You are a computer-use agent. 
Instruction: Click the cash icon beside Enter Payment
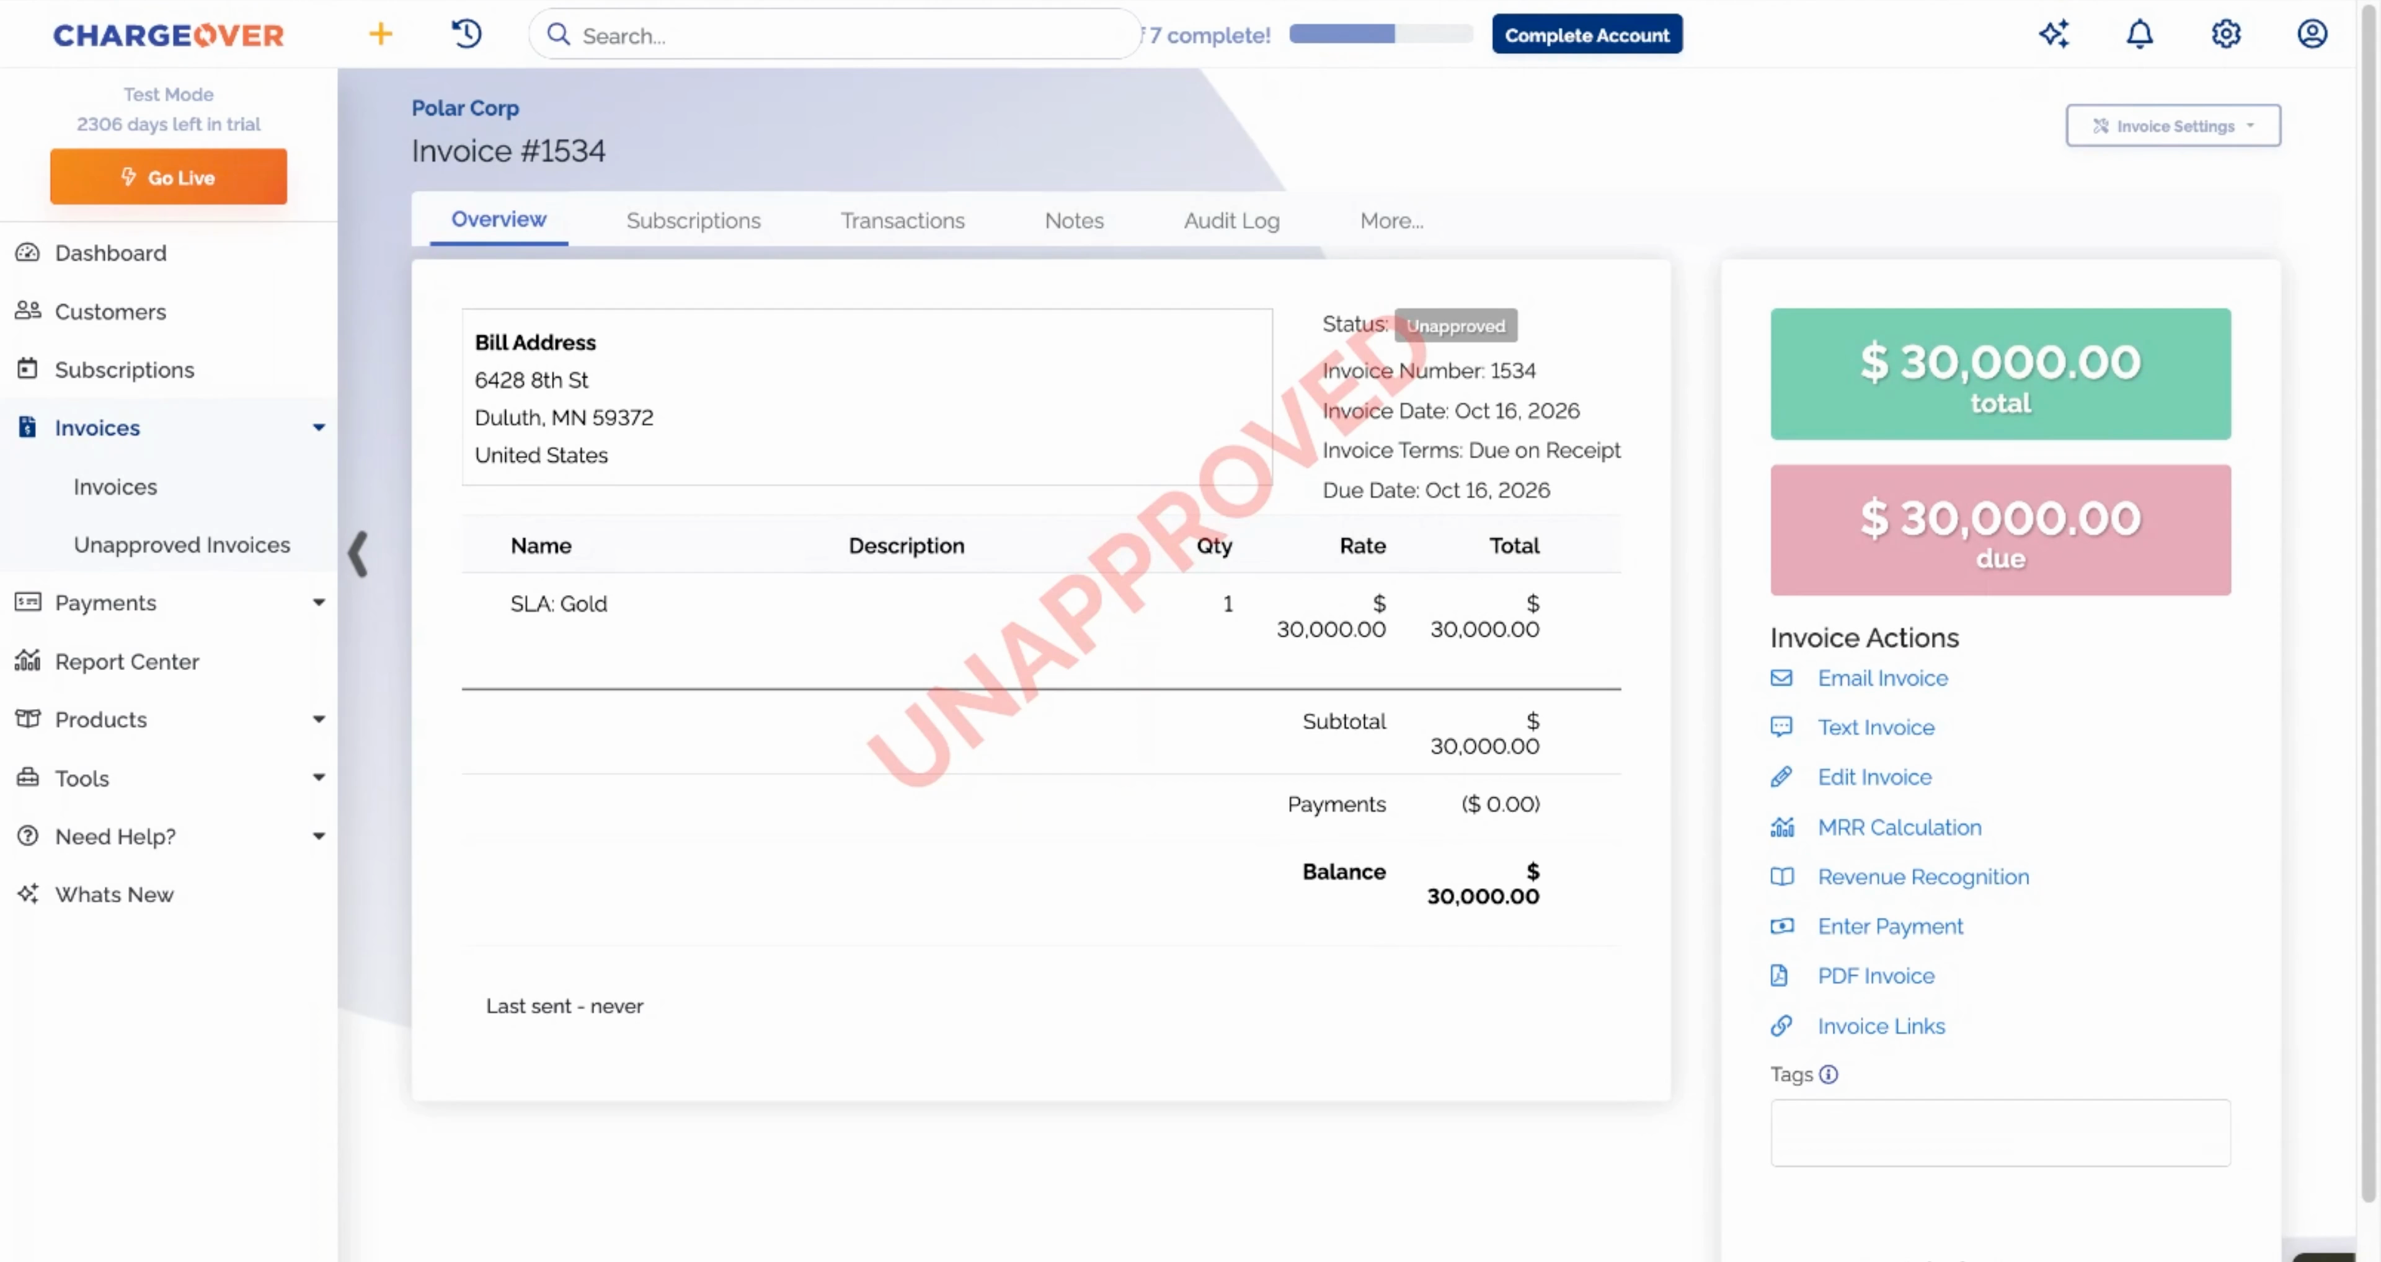(1781, 925)
